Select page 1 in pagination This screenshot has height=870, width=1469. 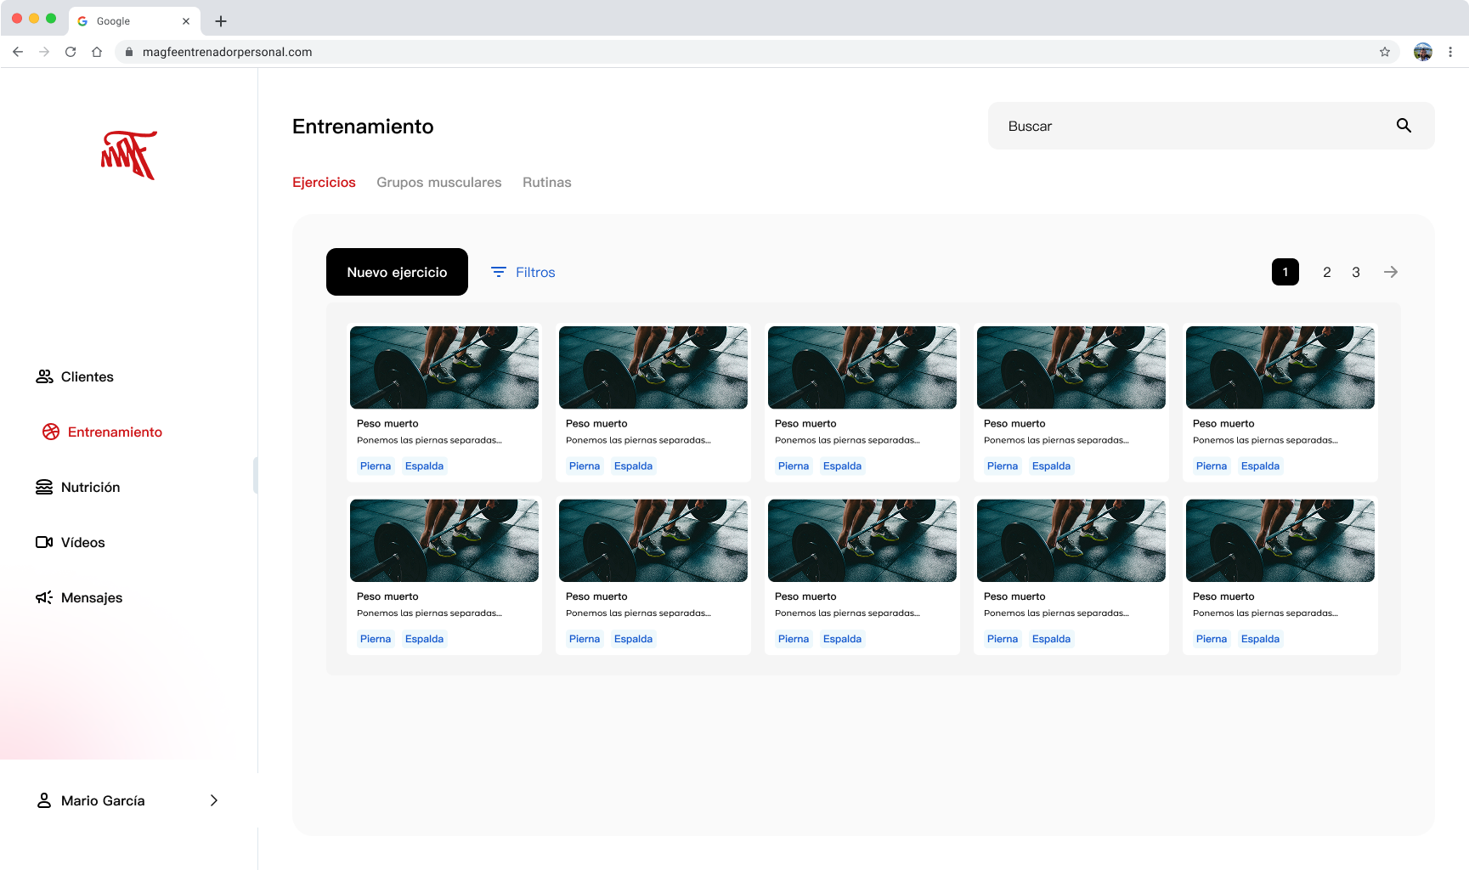pos(1285,272)
